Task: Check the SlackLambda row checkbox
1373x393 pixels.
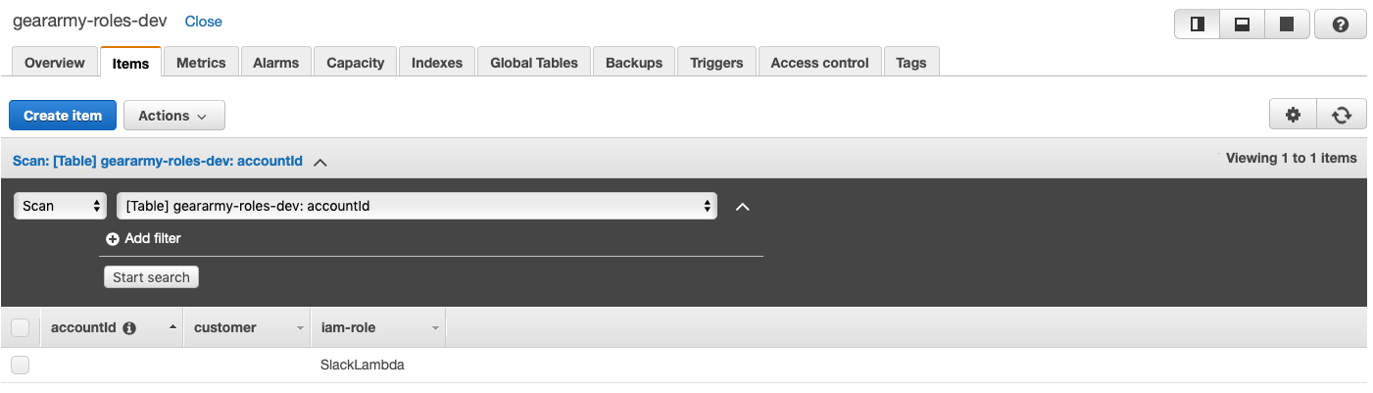Action: [x=21, y=365]
